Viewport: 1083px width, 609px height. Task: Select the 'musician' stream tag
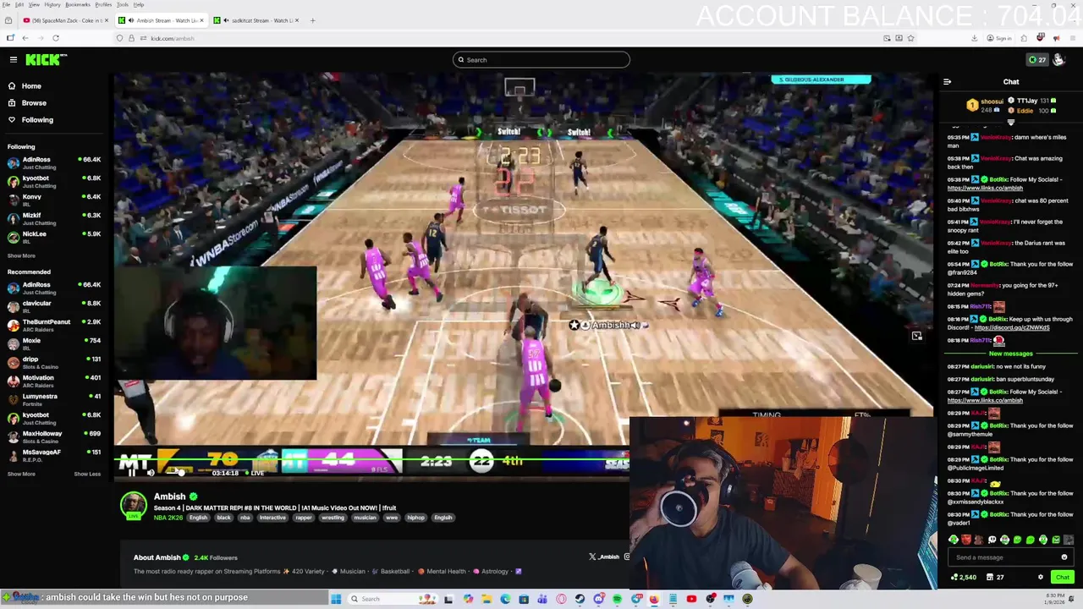365,518
